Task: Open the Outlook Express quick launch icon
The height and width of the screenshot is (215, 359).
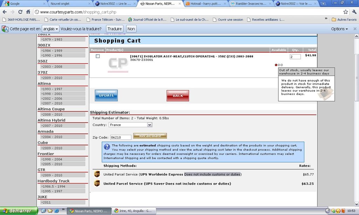Action: point(43,211)
